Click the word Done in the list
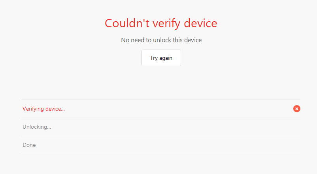The width and height of the screenshot is (317, 174). tap(29, 145)
